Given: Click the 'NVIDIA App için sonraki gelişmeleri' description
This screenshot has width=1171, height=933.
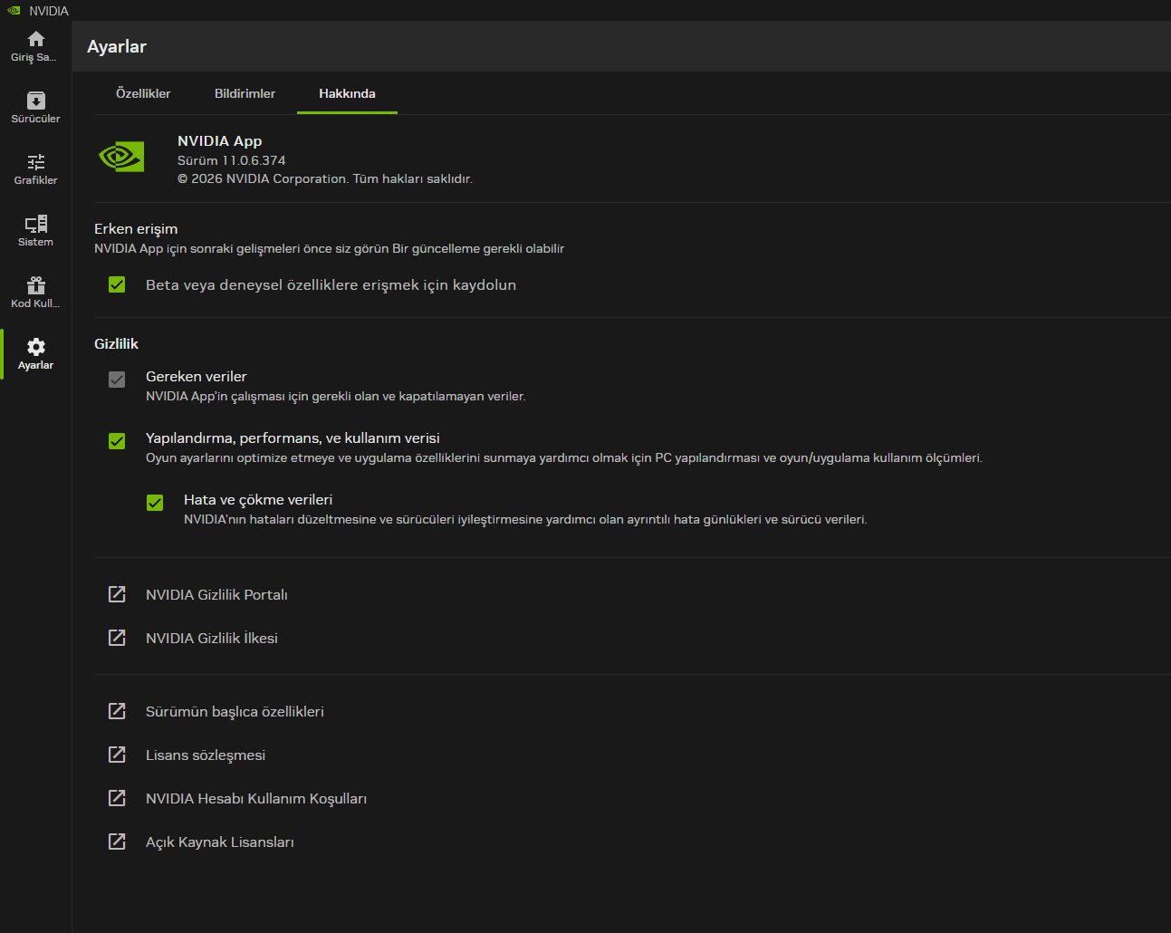Looking at the screenshot, I should tap(329, 248).
